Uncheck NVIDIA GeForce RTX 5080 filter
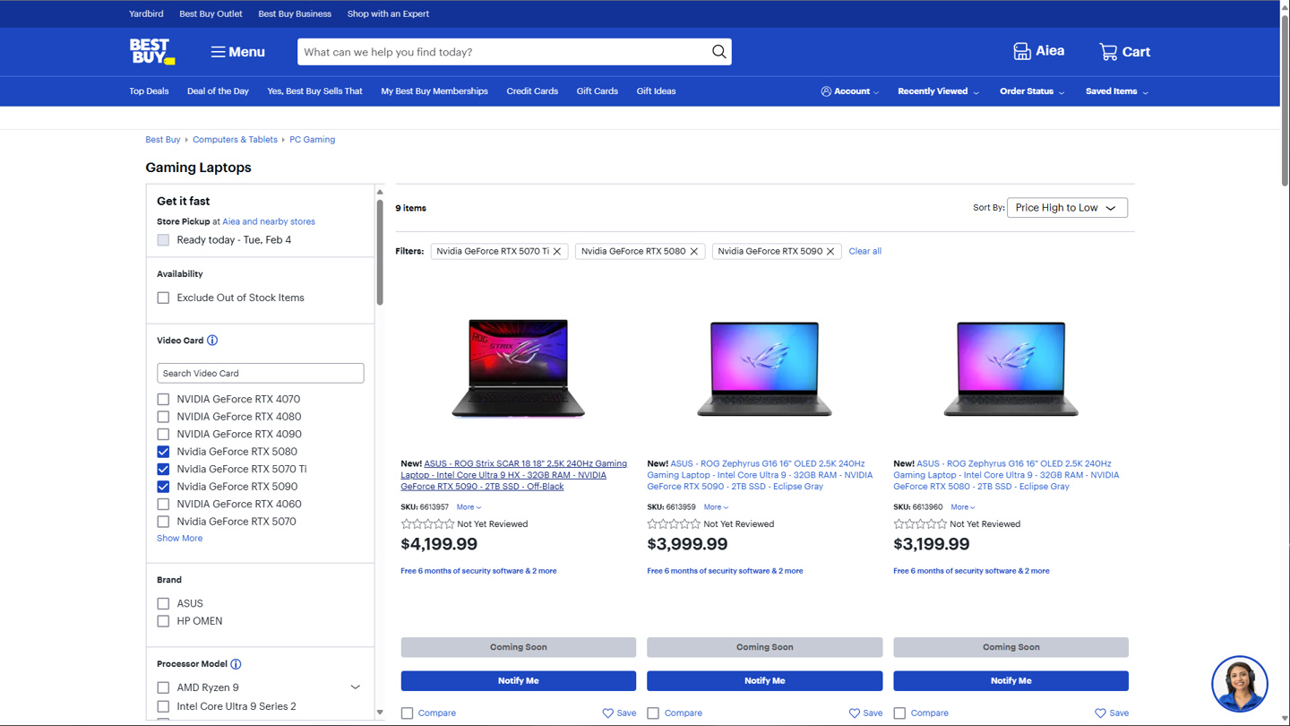Image resolution: width=1290 pixels, height=726 pixels. tap(163, 452)
